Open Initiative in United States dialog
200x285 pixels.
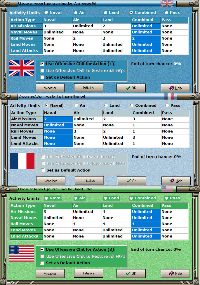[x=89, y=273]
